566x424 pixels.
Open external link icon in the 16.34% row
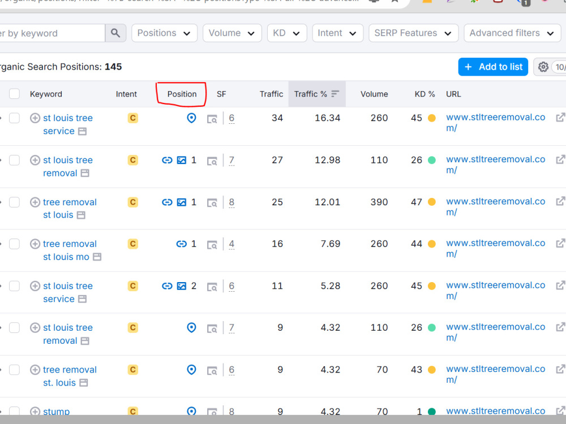pos(560,118)
